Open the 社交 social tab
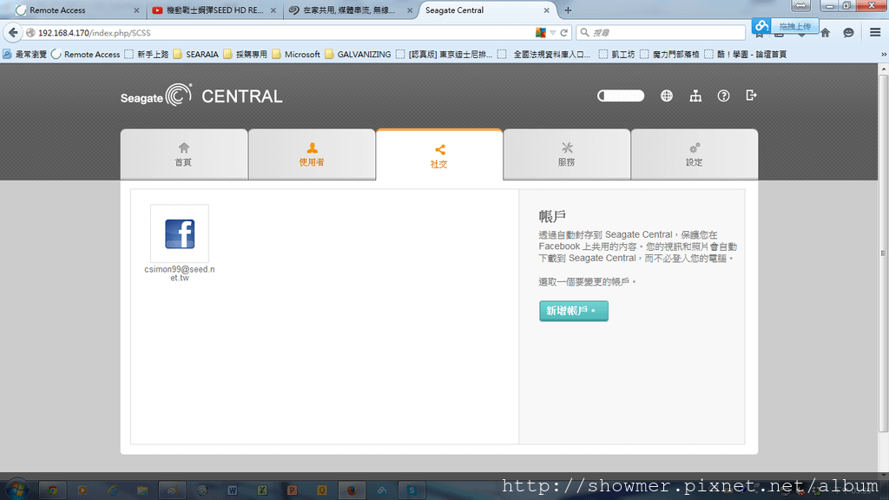Viewport: 889px width, 500px height. point(439,155)
